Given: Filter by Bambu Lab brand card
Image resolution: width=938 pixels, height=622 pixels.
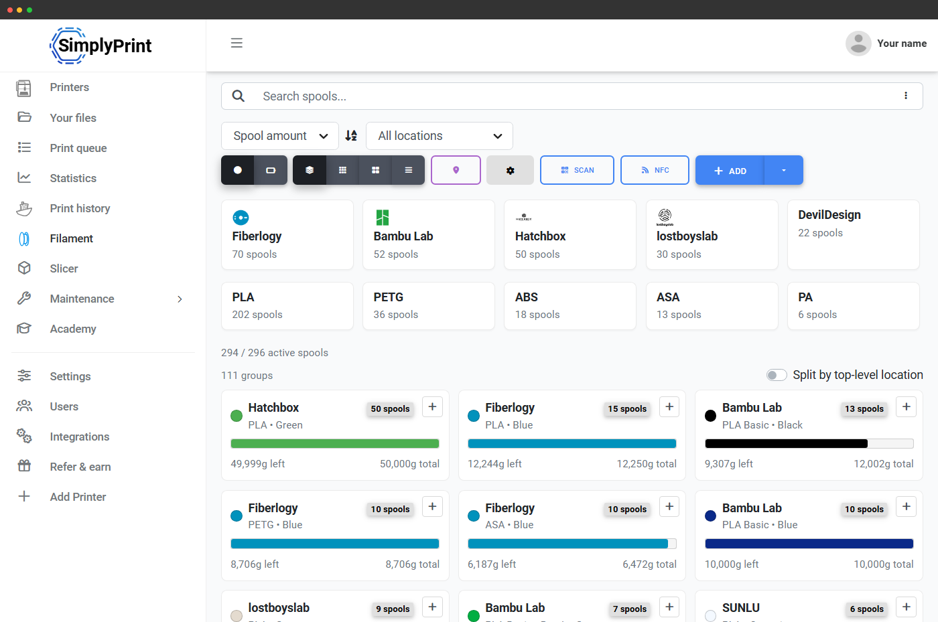Looking at the screenshot, I should pos(429,235).
